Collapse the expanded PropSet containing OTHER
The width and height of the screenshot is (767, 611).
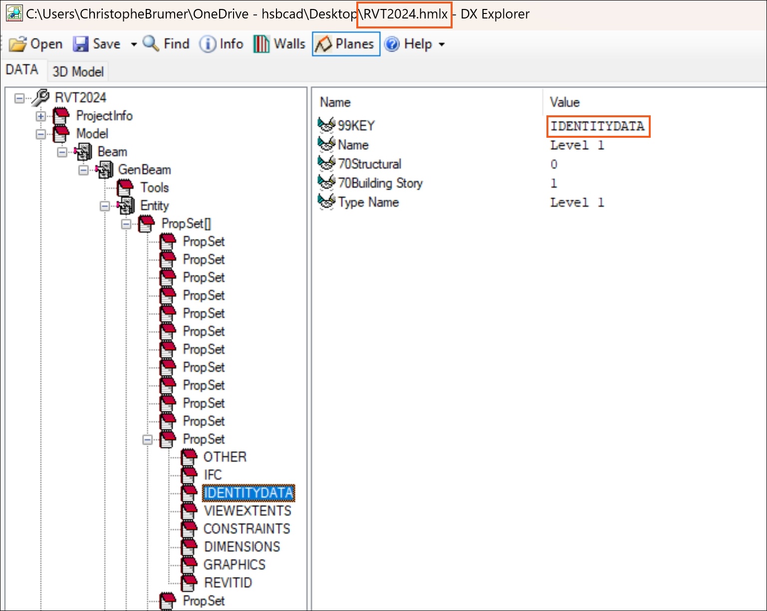148,439
